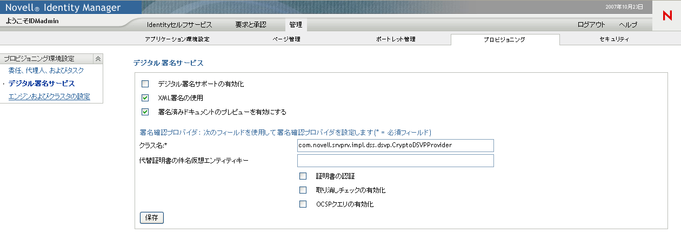681x234 pixels.
Task: Select プロビジョニング subtab
Action: click(x=505, y=40)
